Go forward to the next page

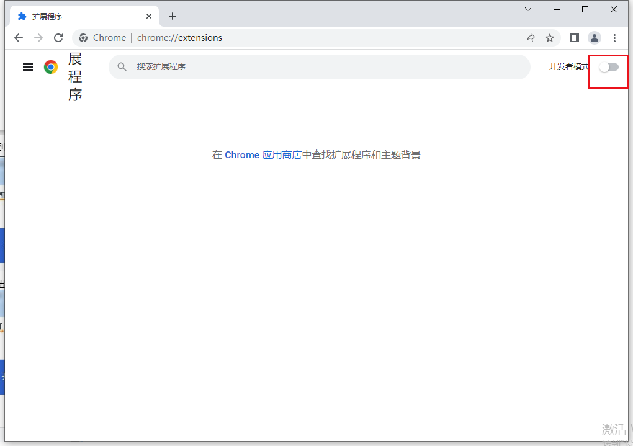[x=38, y=38]
